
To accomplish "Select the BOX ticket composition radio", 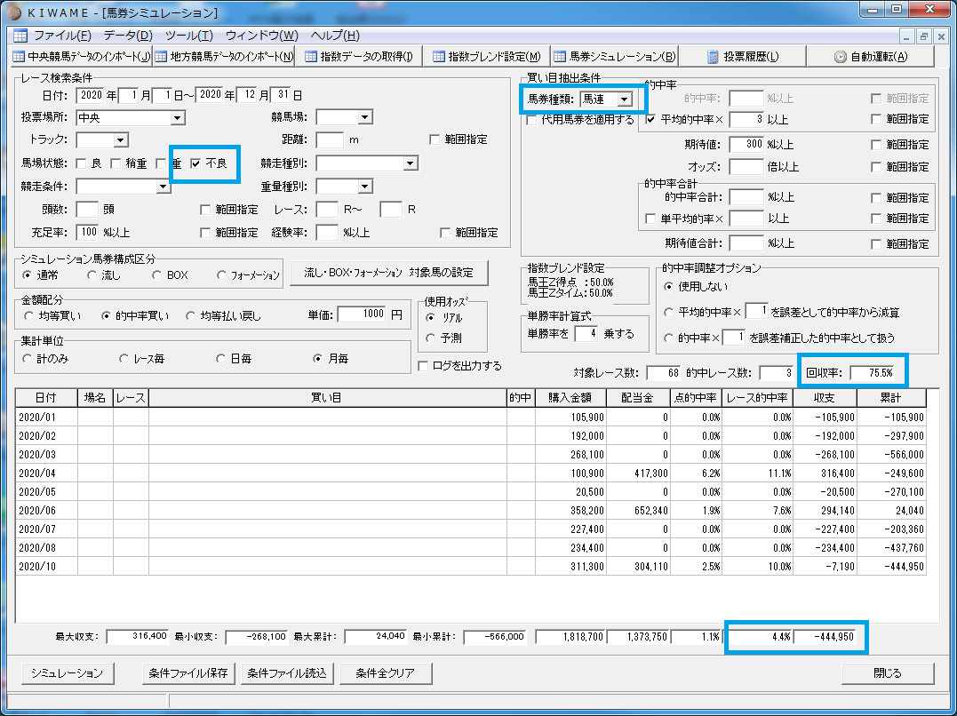I will click(157, 275).
